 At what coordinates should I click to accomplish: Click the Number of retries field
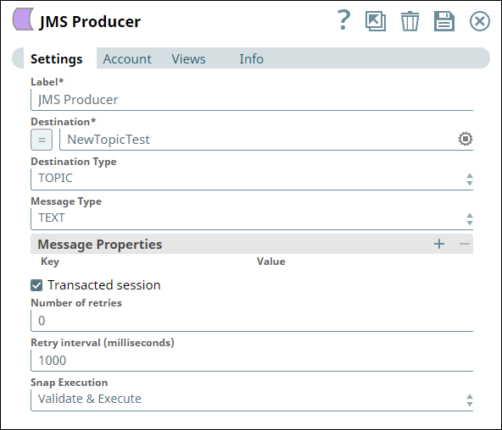coord(252,321)
